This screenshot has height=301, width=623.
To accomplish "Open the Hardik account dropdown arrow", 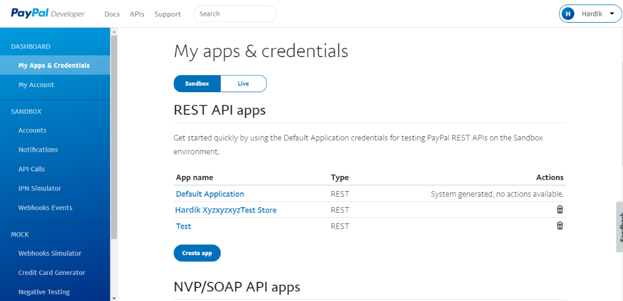I will click(x=612, y=14).
